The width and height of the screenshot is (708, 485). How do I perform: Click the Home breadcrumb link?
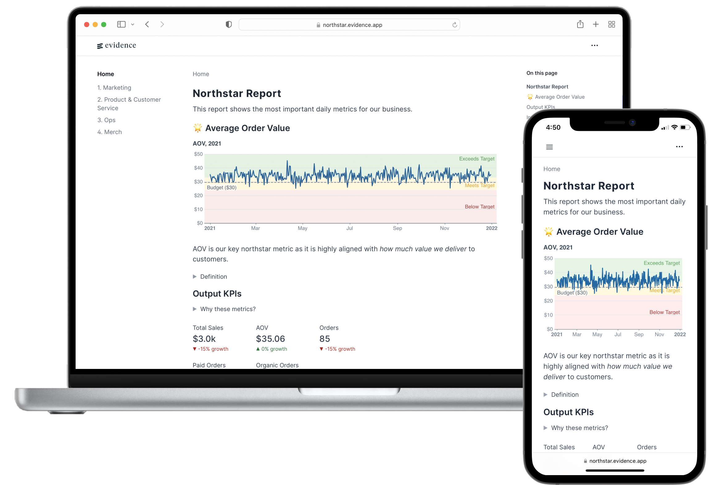tap(201, 74)
